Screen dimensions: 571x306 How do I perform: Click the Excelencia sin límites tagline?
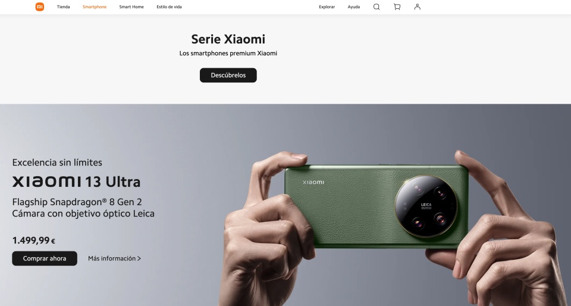coord(57,162)
